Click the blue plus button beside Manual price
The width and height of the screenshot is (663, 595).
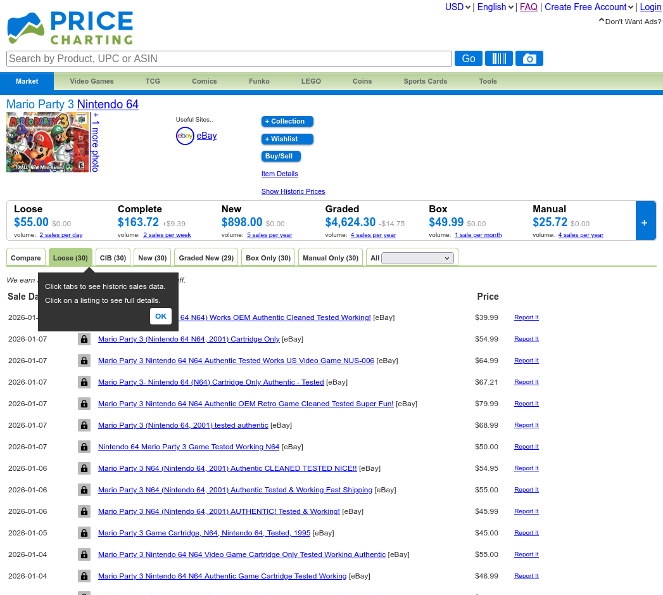pyautogui.click(x=645, y=222)
